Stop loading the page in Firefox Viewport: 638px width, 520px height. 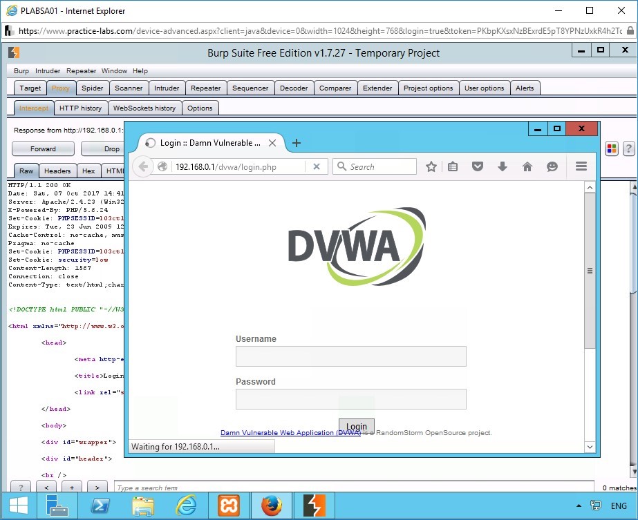click(316, 166)
